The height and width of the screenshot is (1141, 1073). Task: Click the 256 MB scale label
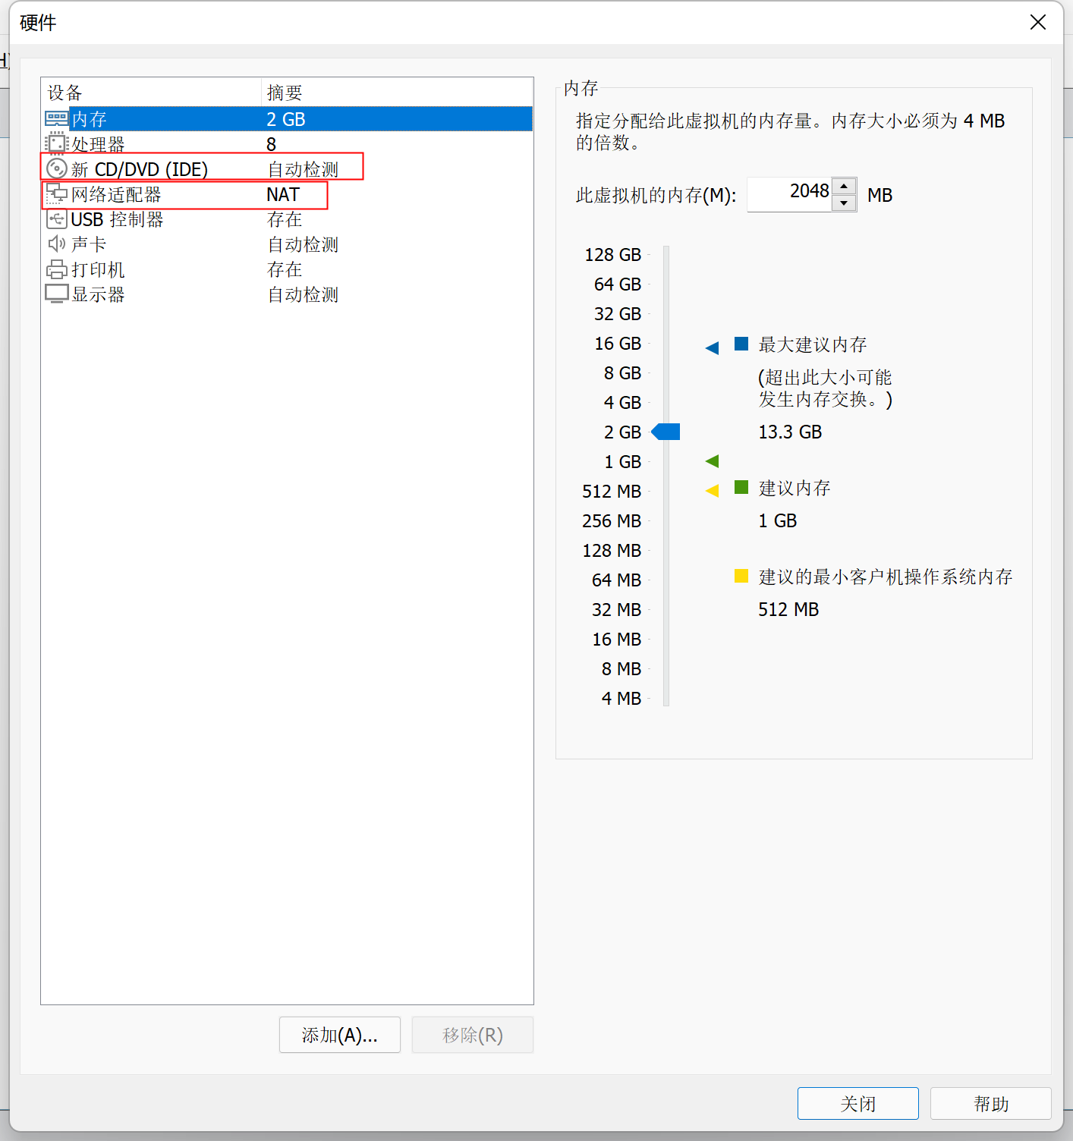coord(612,521)
